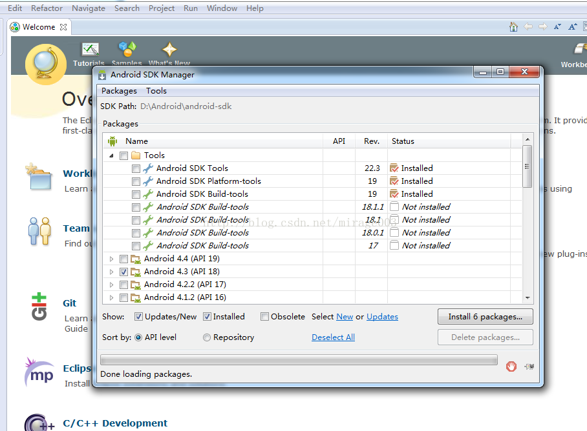Click the C/C++ Development icon
Image resolution: width=587 pixels, height=431 pixels.
click(39, 423)
